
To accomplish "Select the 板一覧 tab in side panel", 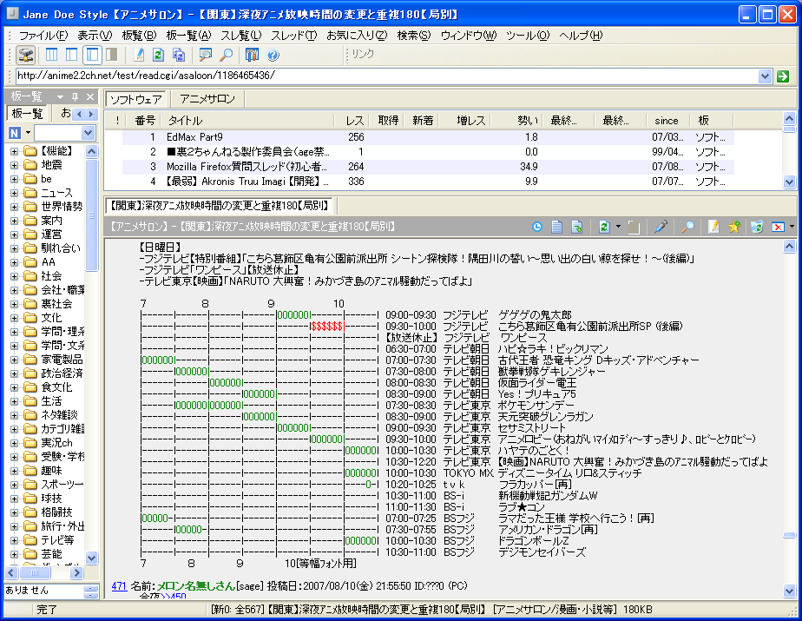I will (27, 113).
